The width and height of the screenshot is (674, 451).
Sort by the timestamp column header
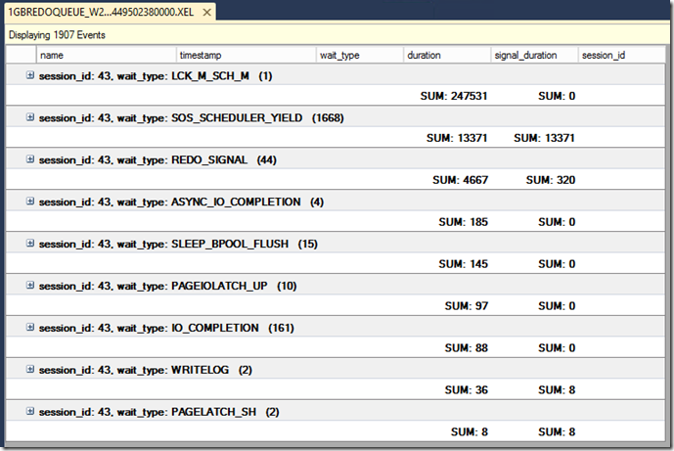coord(247,55)
